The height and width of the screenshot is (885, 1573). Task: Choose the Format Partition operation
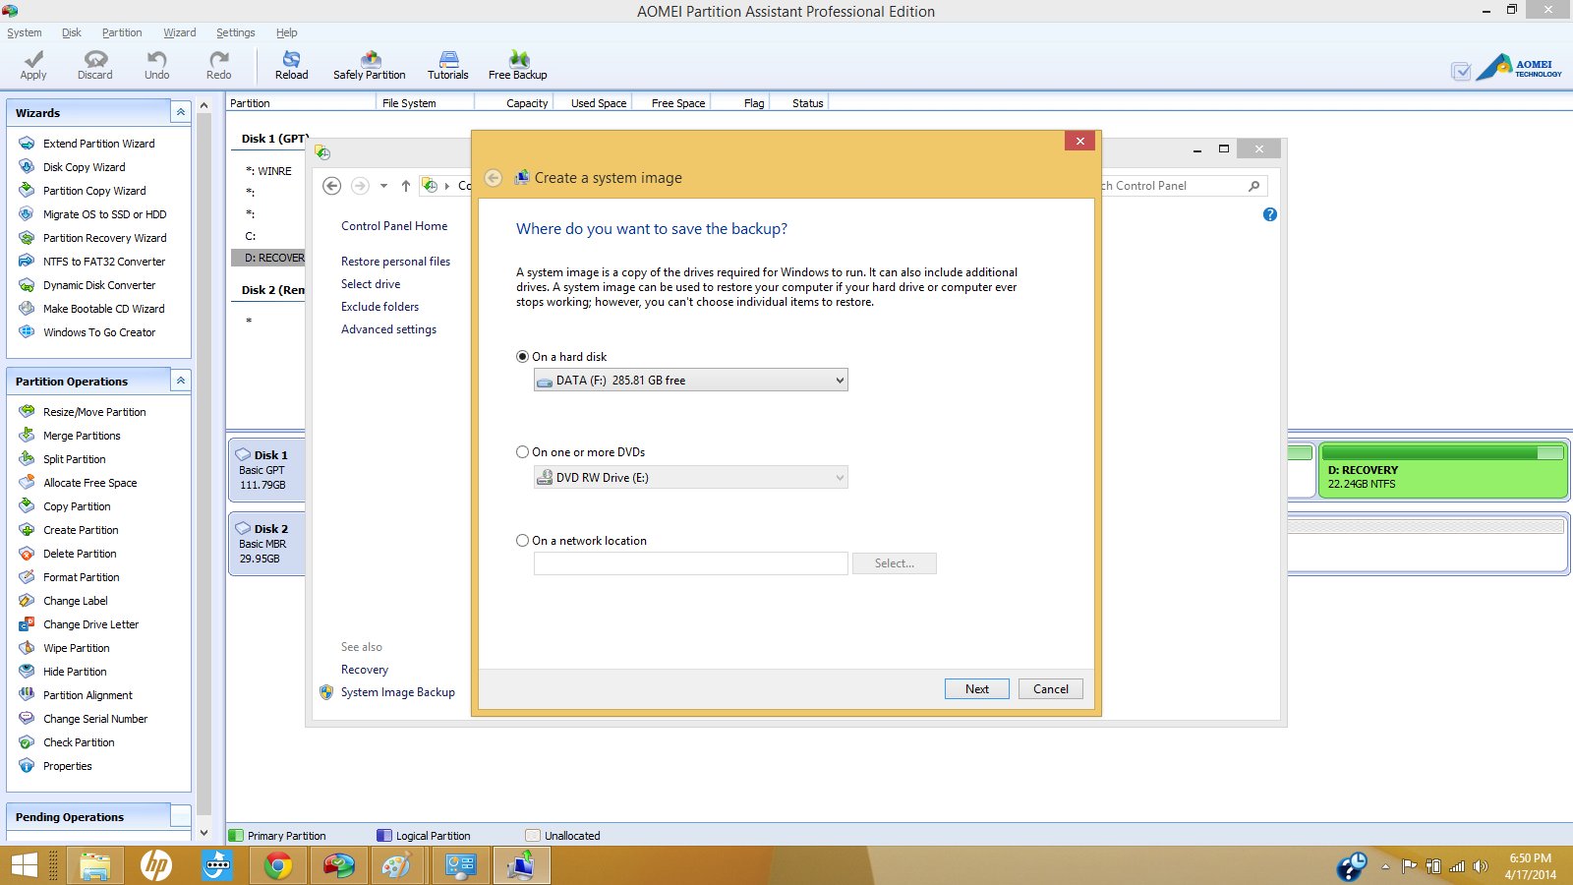pyautogui.click(x=81, y=577)
